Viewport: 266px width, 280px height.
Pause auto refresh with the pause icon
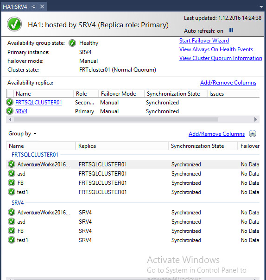coord(231,30)
